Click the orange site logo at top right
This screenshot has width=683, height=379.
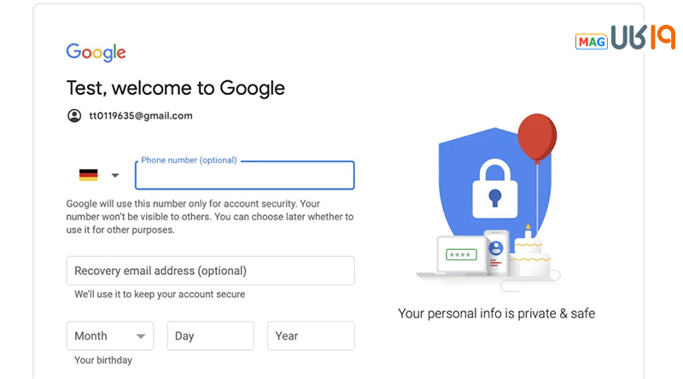[x=643, y=38]
